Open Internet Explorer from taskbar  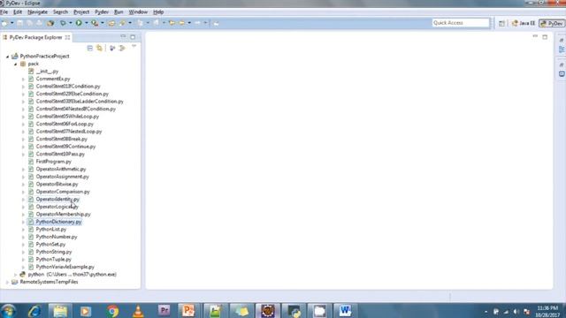click(x=34, y=311)
